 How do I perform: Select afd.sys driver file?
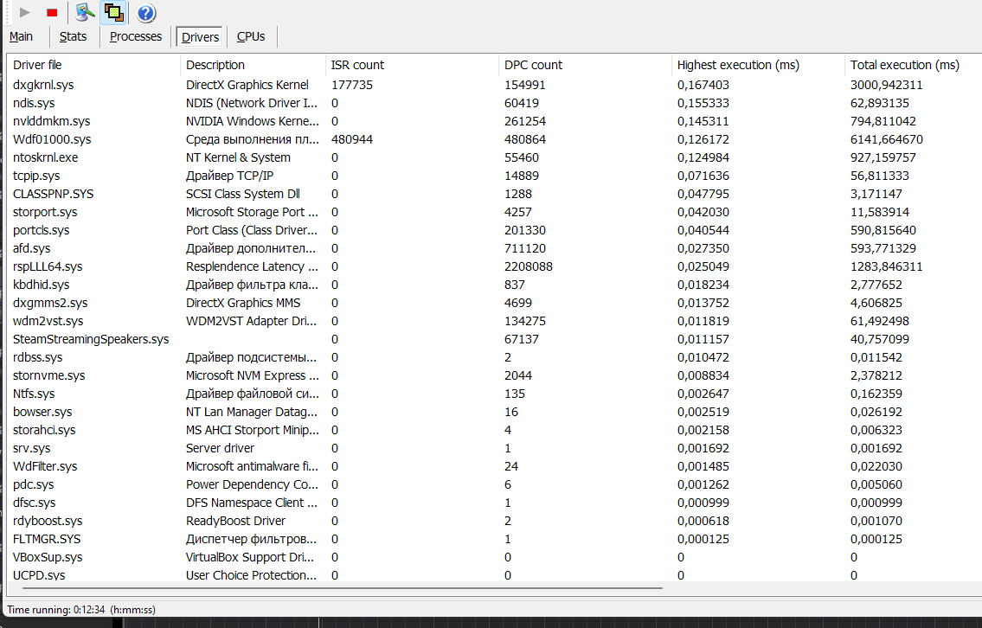(32, 248)
